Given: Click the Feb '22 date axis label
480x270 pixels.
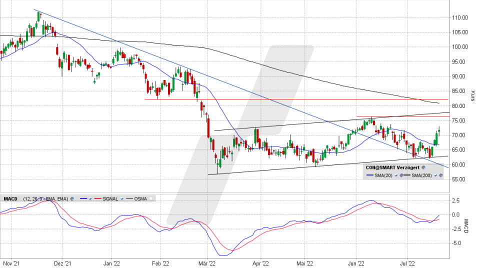Looking at the screenshot, I should pyautogui.click(x=160, y=263).
